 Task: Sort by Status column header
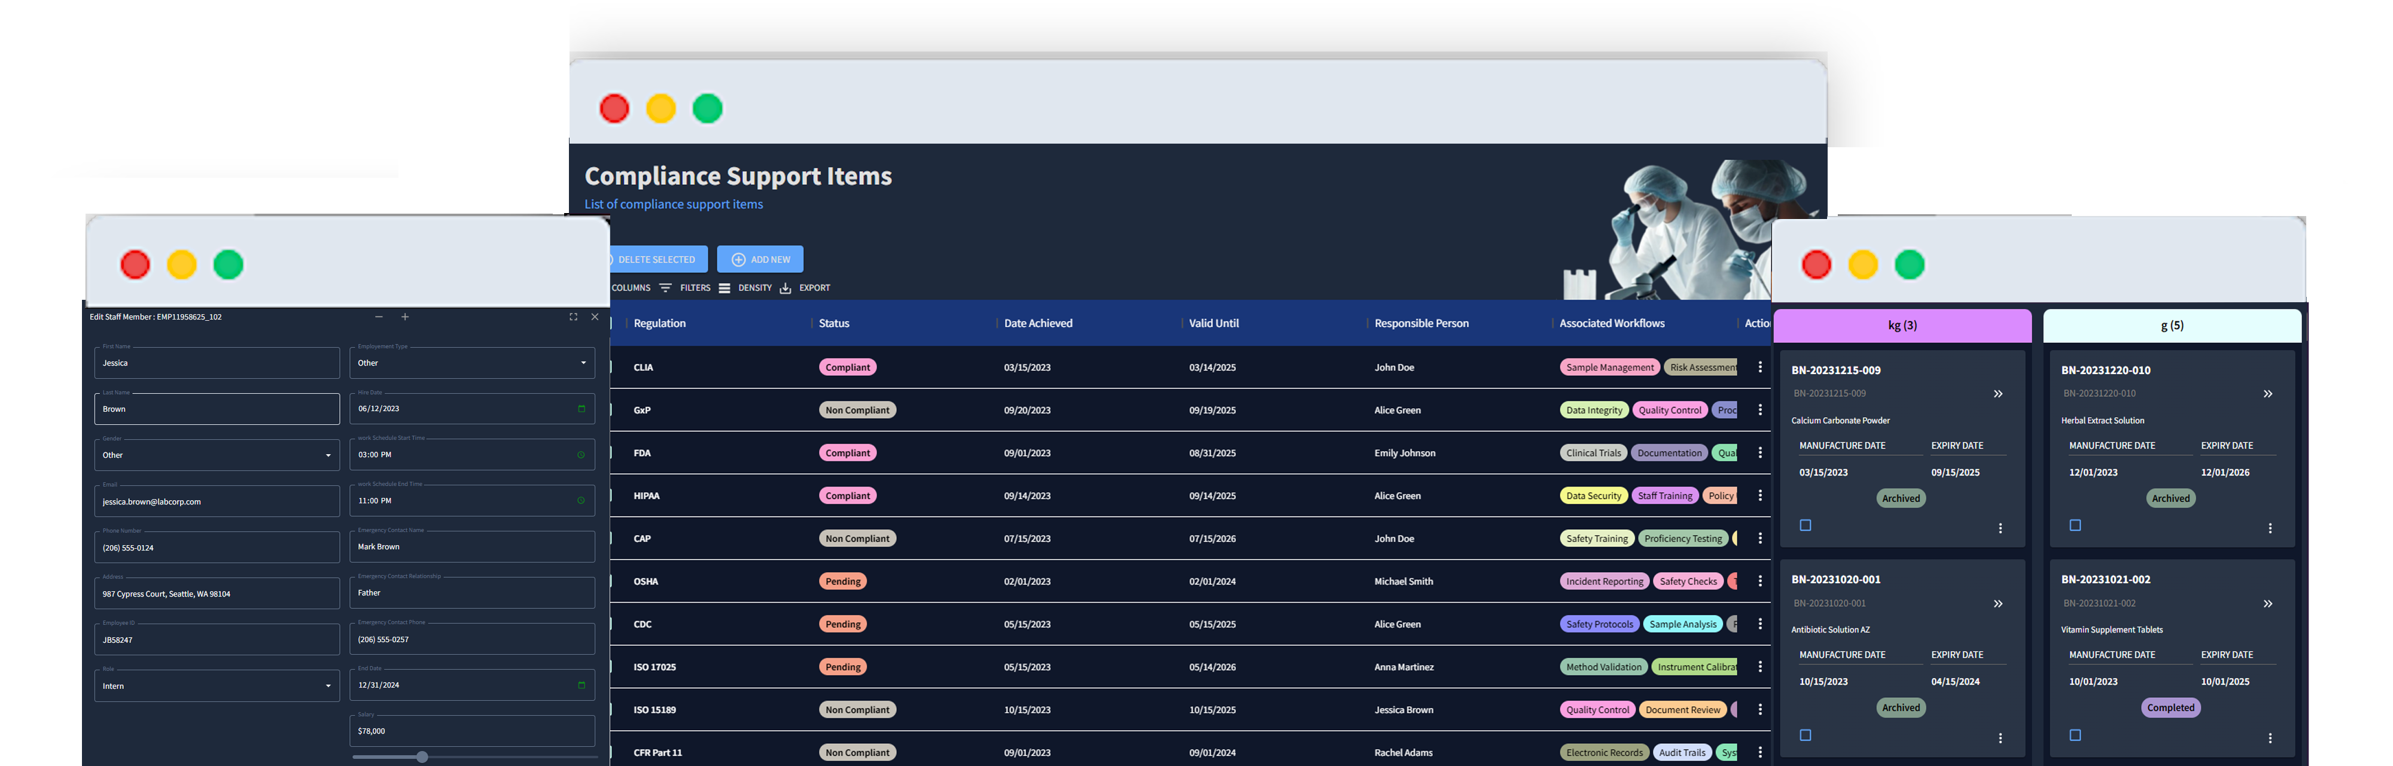click(x=833, y=324)
